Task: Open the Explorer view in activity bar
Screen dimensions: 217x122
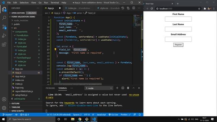Action: pos(4,9)
